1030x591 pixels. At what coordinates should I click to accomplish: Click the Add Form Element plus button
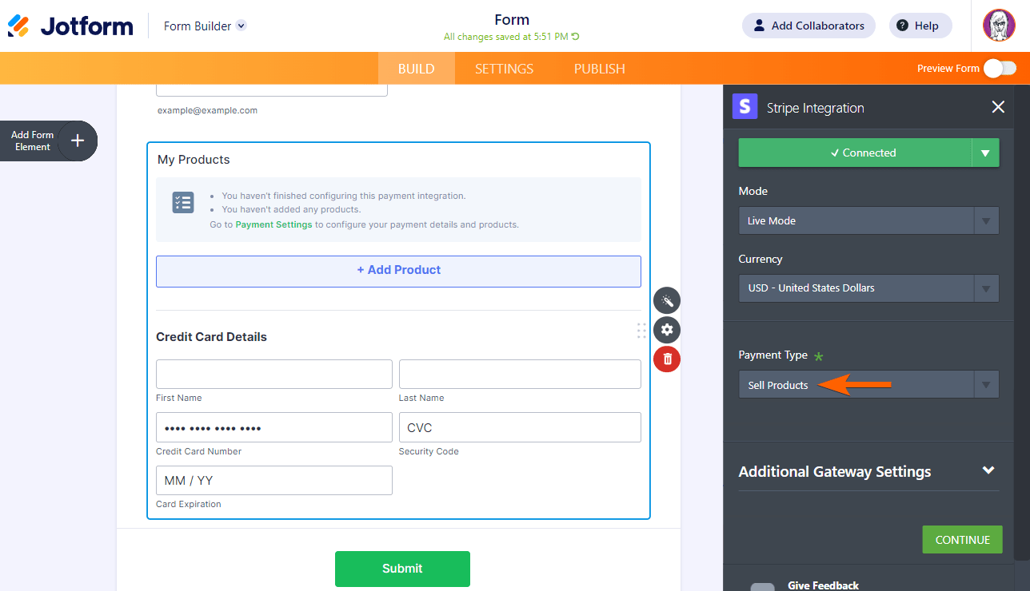pyautogui.click(x=78, y=141)
